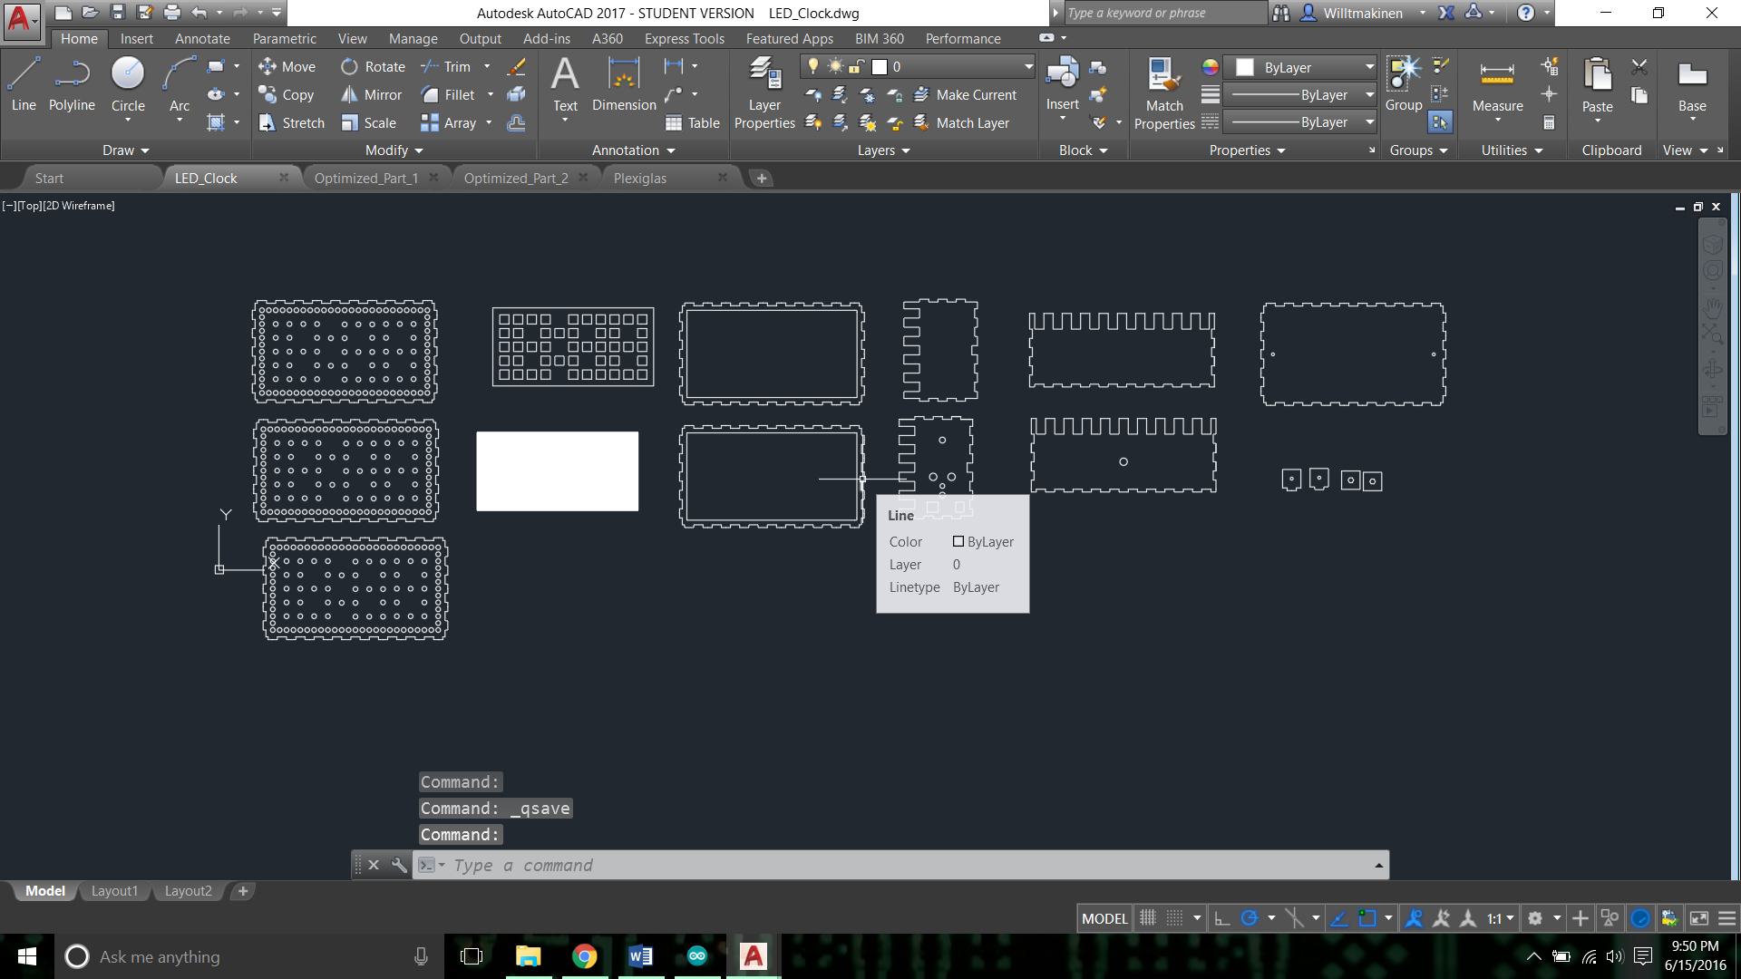This screenshot has width=1741, height=979.
Task: Open the annotation scale 1:1 dropdown
Action: tap(1500, 918)
